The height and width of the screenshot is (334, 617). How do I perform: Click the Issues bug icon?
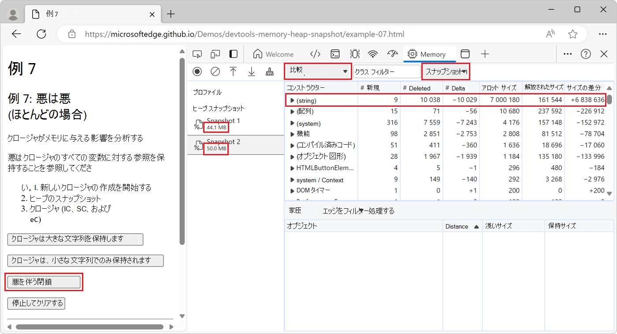point(355,53)
